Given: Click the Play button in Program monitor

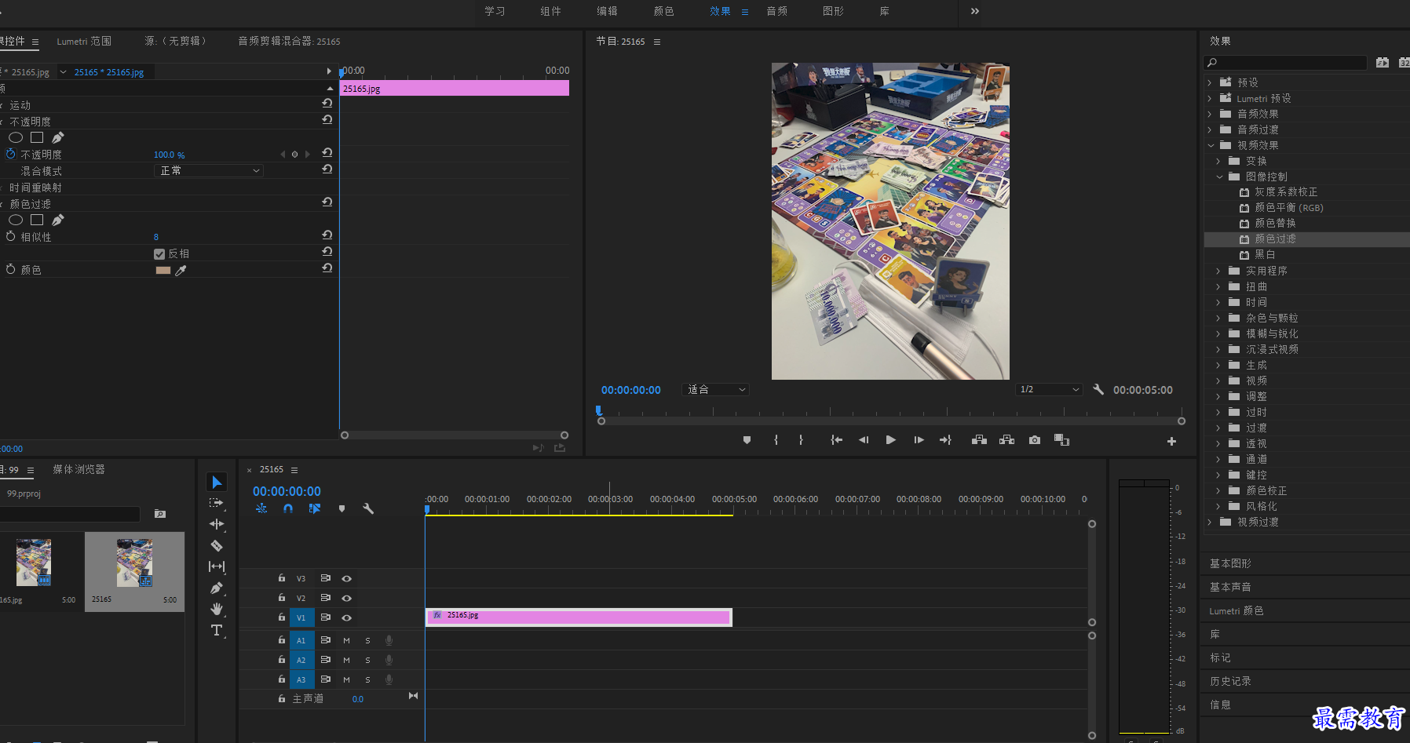Looking at the screenshot, I should pyautogui.click(x=890, y=440).
